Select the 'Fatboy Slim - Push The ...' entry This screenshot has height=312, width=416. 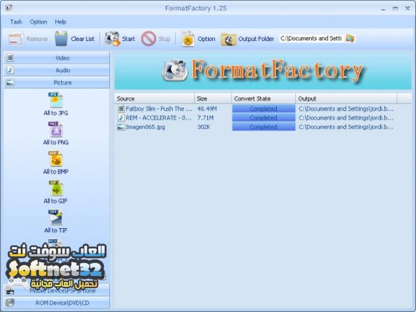(159, 109)
